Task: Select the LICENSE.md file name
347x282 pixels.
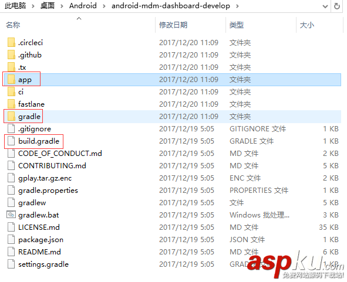Action: click(x=39, y=227)
